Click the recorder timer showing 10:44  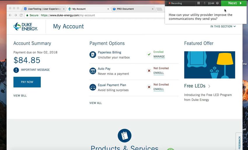point(211,3)
